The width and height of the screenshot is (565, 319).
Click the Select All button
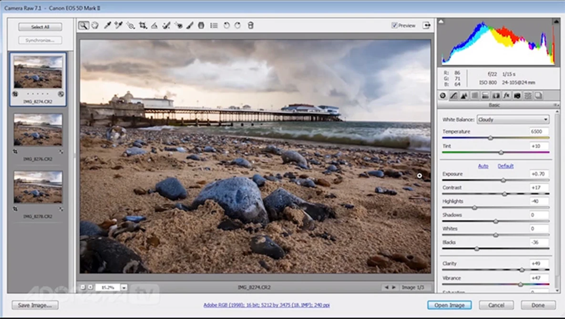40,27
